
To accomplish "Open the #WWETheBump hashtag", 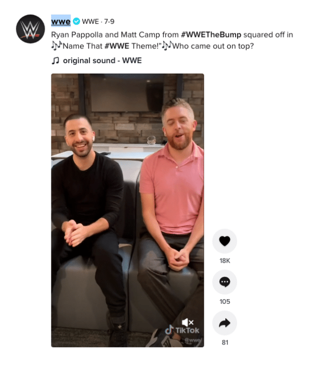I will point(211,35).
